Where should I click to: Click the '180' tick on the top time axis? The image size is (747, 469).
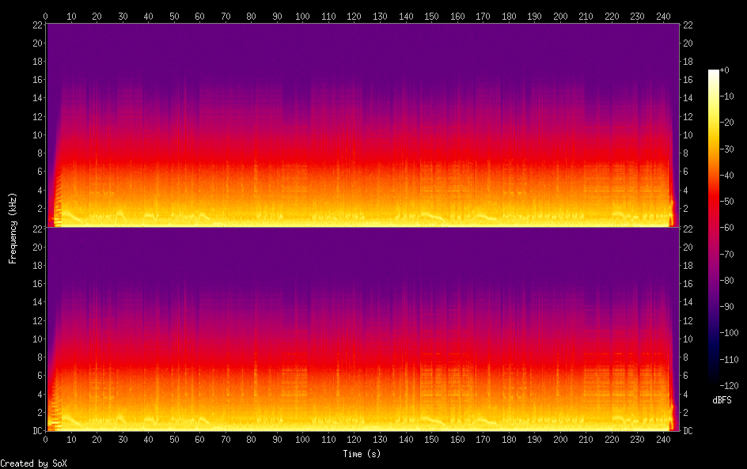click(509, 16)
